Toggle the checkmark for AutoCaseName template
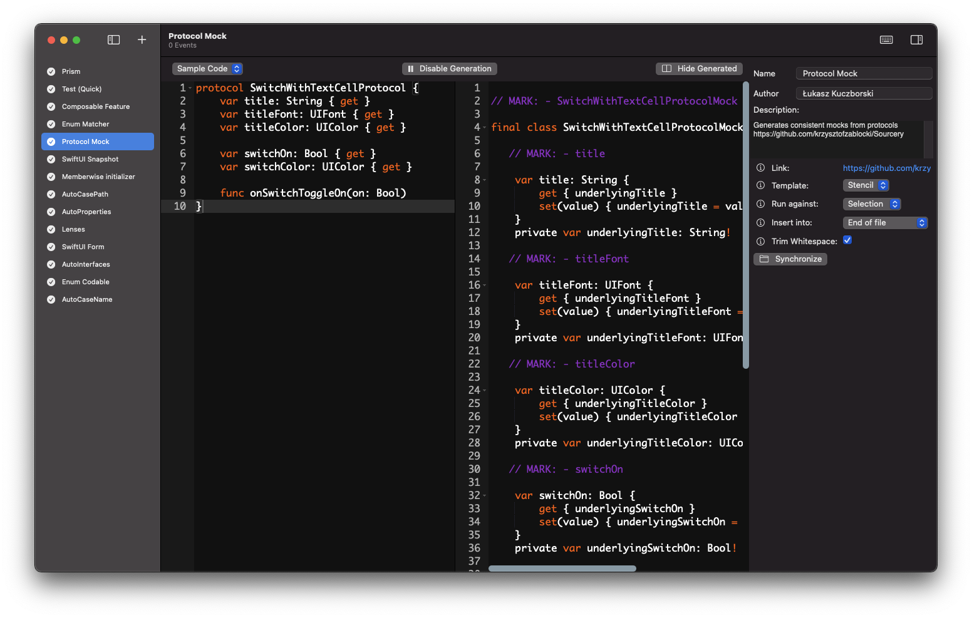972x618 pixels. pyautogui.click(x=51, y=299)
